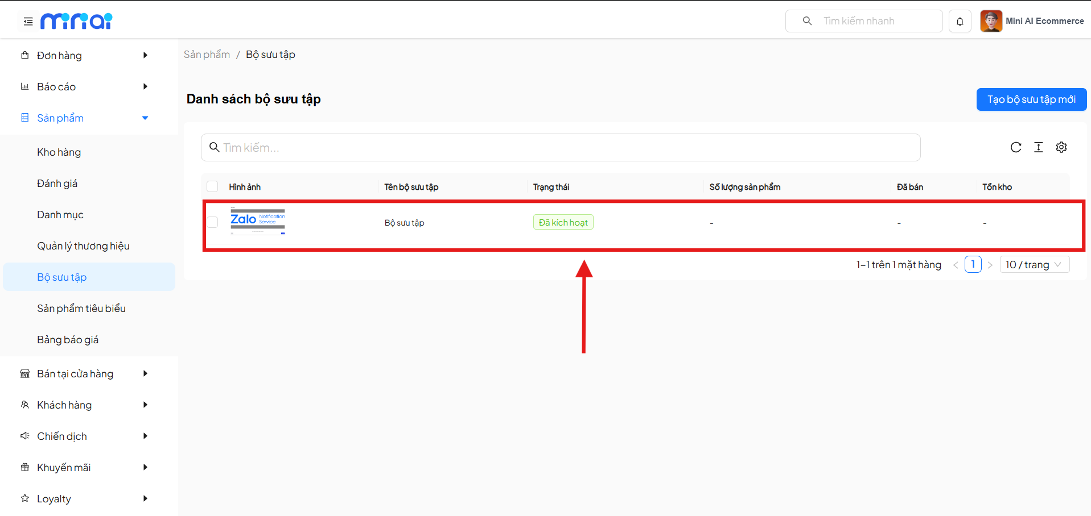The image size is (1091, 516).
Task: Navigate to Quản lý thương hiệu
Action: pyautogui.click(x=83, y=246)
